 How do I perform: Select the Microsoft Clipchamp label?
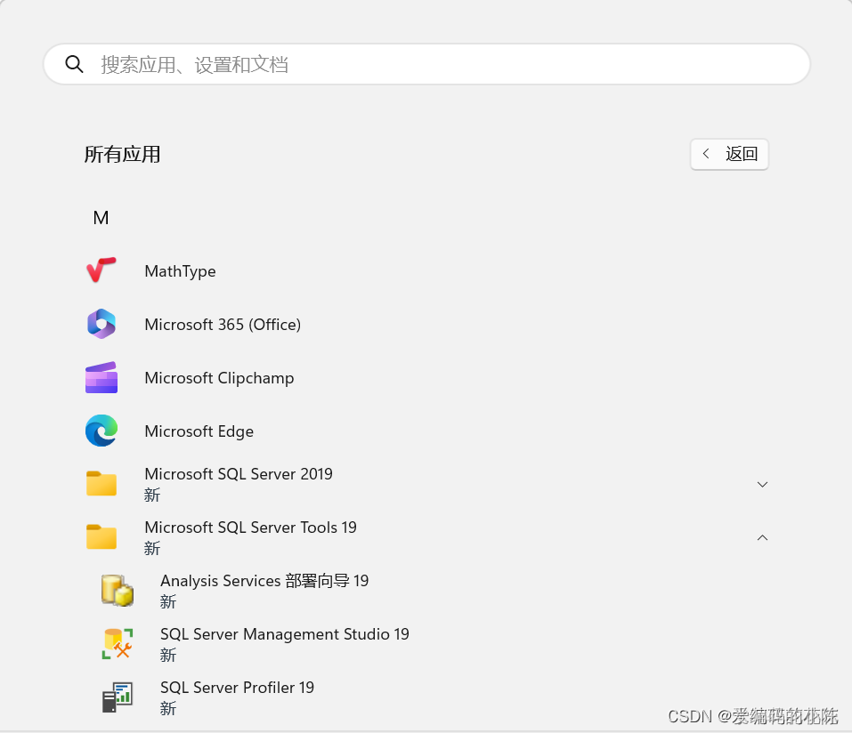click(219, 378)
